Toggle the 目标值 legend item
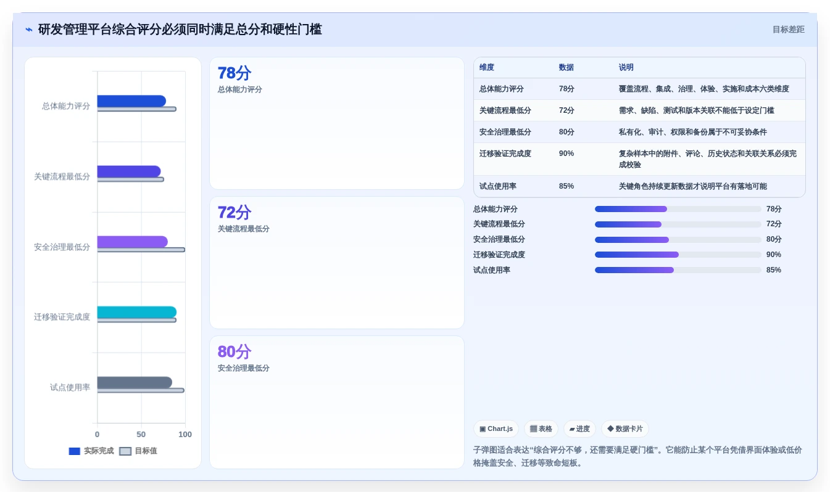The width and height of the screenshot is (830, 492). click(138, 451)
